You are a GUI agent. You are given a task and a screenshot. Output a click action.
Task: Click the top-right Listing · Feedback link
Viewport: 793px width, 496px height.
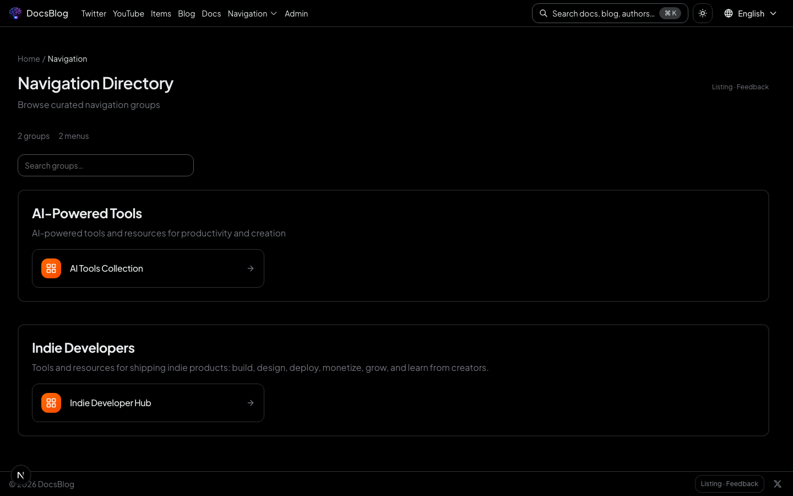(x=740, y=87)
